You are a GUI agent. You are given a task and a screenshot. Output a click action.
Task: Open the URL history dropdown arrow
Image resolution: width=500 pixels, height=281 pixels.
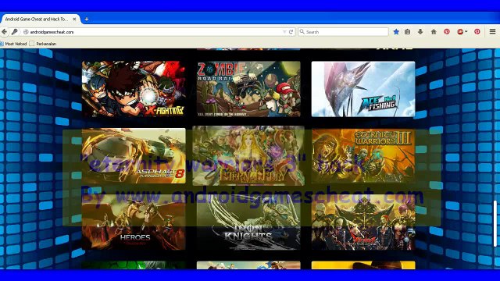coord(284,32)
